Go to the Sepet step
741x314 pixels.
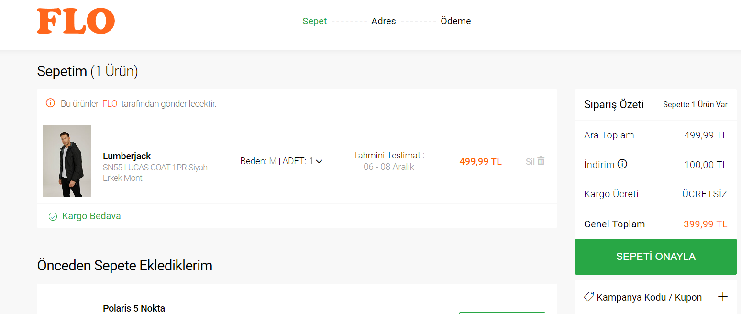point(315,21)
